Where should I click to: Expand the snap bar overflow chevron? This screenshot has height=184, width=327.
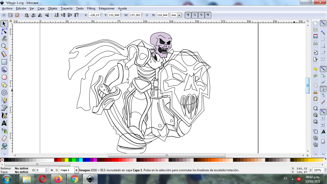(x=323, y=154)
